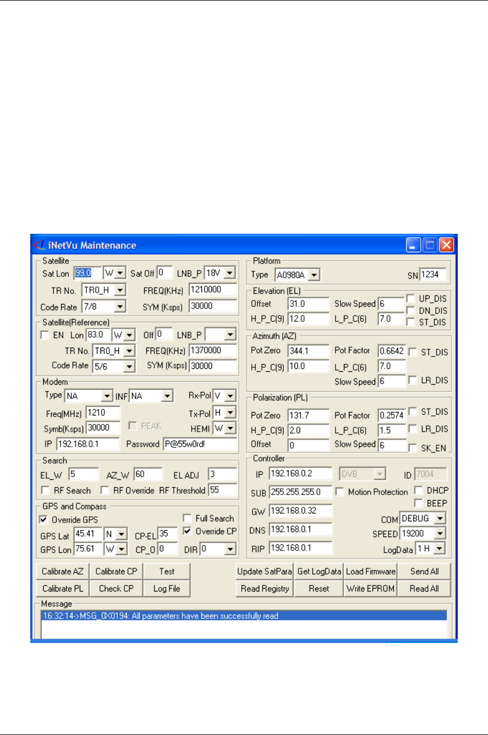488x735 pixels.
Task: Click the Read Registry button
Action: click(265, 589)
